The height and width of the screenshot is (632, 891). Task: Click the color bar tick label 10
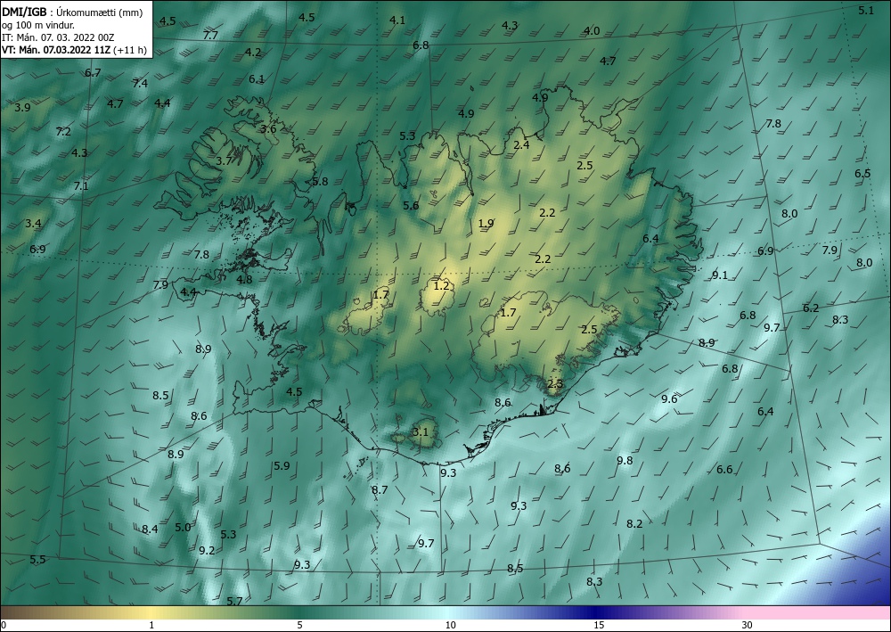450,626
